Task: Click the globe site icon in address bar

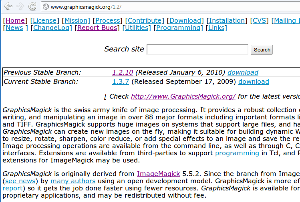Action: (x=46, y=7)
